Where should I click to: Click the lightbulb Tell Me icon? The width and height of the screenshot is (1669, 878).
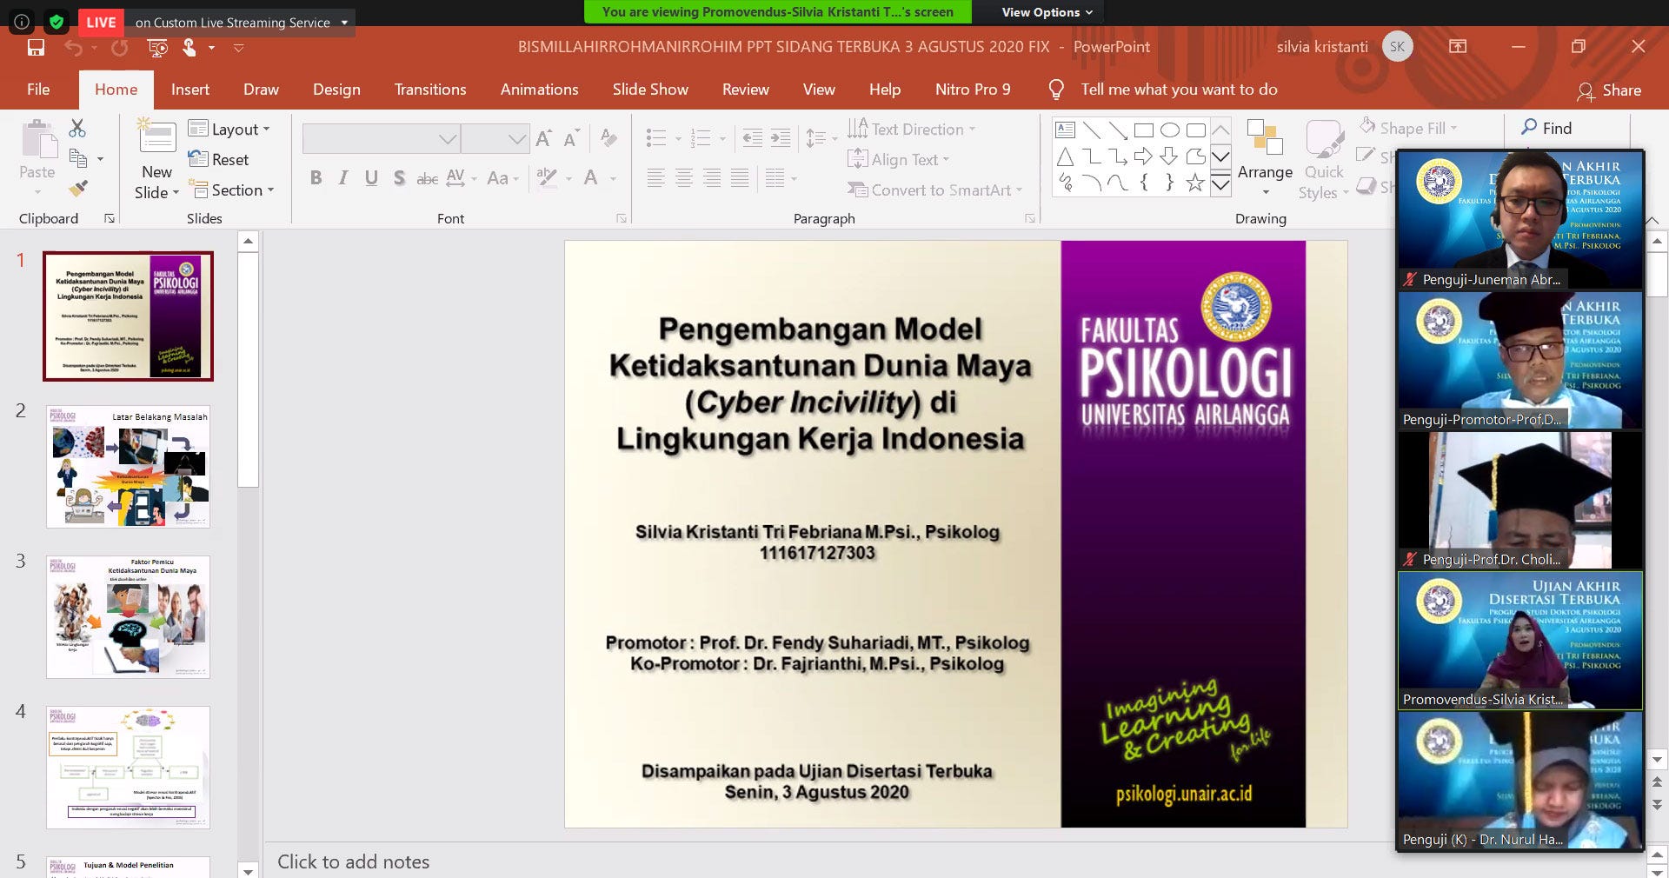click(1057, 90)
